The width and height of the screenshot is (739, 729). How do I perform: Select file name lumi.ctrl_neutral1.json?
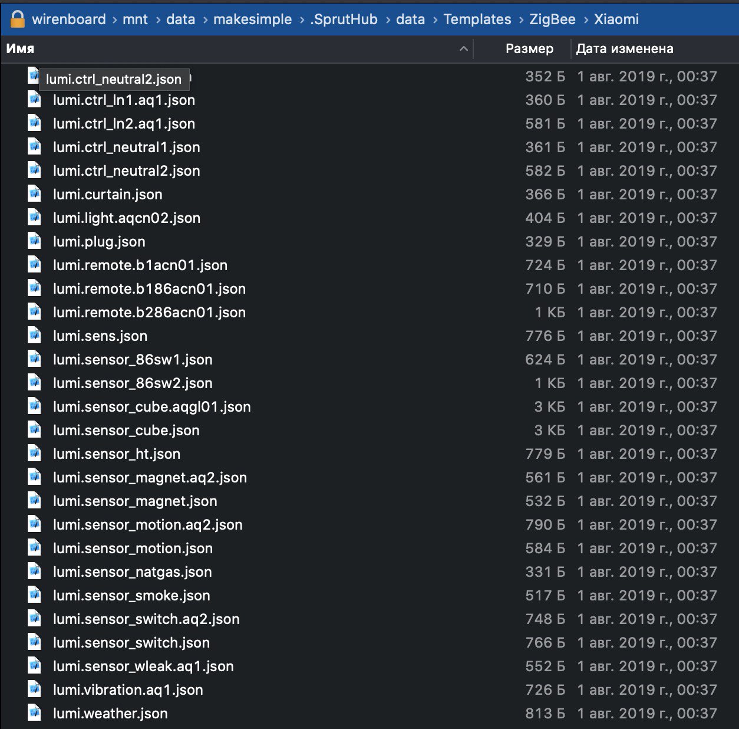point(127,147)
